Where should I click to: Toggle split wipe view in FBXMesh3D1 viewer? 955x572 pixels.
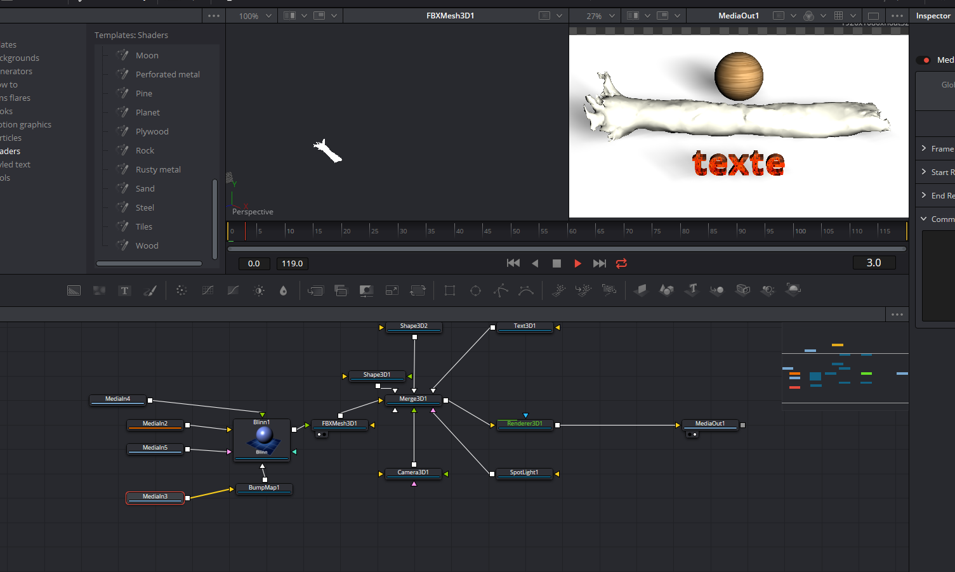coord(290,16)
